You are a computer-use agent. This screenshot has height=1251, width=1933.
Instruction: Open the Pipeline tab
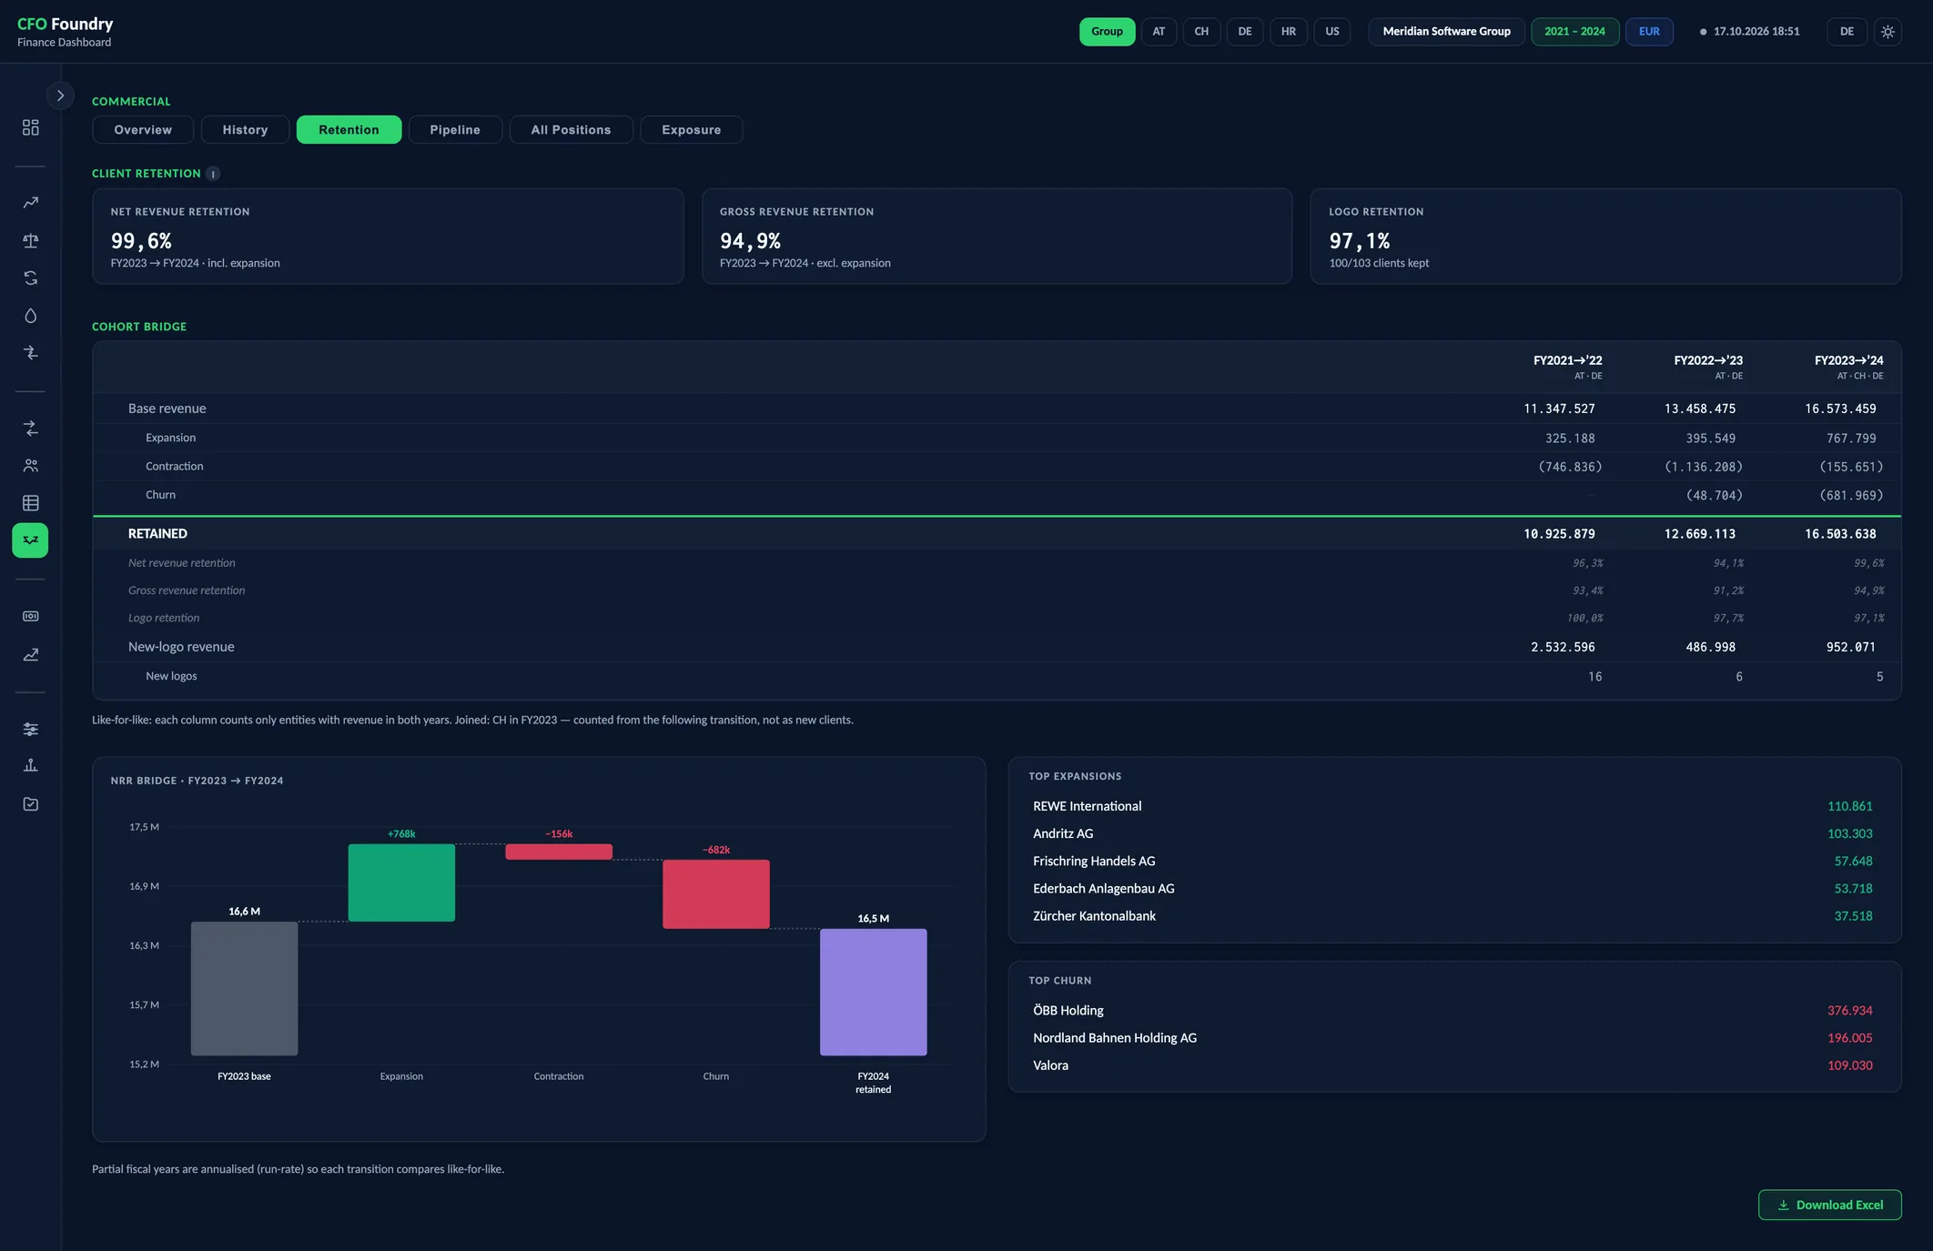455,130
